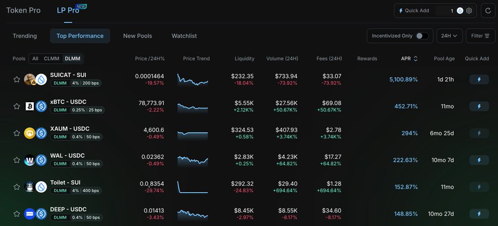
Task: Open DEEP - USDC pool name
Action: (x=68, y=209)
